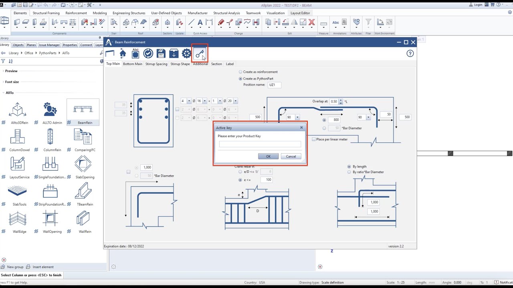This screenshot has width=513, height=288.
Task: Pick the WallOpening library item
Action: coord(50,221)
